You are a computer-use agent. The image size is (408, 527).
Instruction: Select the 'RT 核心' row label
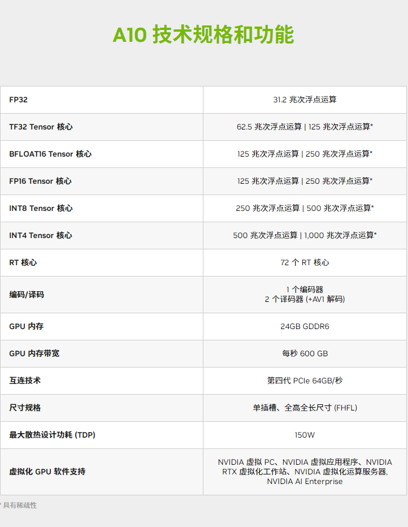click(x=23, y=263)
